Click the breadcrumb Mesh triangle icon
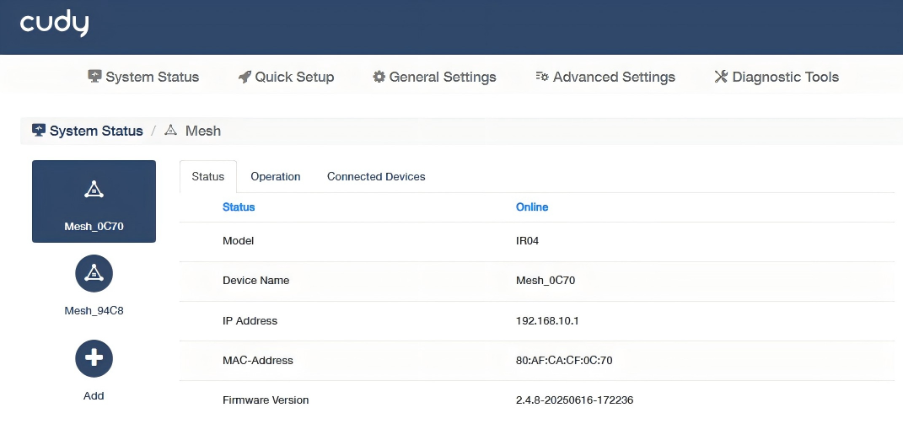The height and width of the screenshot is (440, 903). click(x=171, y=131)
